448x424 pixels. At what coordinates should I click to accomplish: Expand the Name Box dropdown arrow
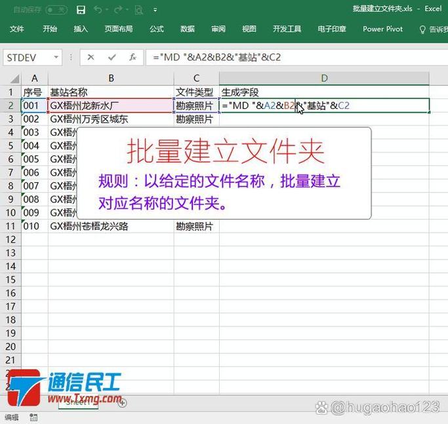[56, 58]
